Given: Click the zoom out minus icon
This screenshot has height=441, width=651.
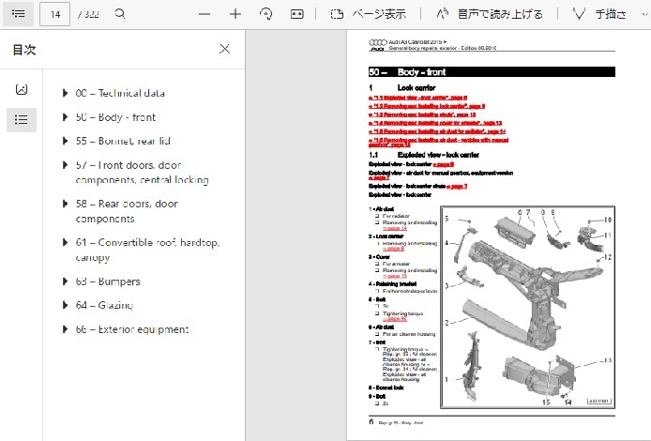Looking at the screenshot, I should click(x=204, y=14).
